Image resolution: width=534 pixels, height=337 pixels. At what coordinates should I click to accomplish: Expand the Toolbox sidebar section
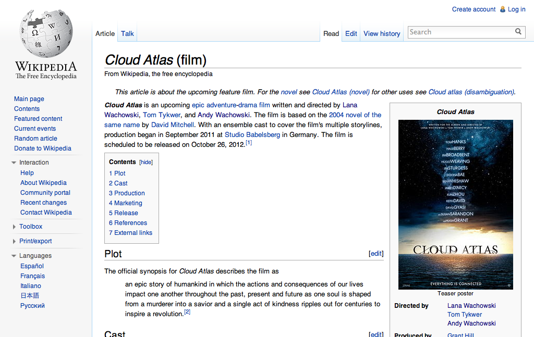tap(14, 227)
